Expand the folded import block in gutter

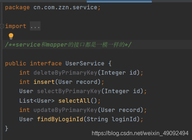tap(2, 26)
